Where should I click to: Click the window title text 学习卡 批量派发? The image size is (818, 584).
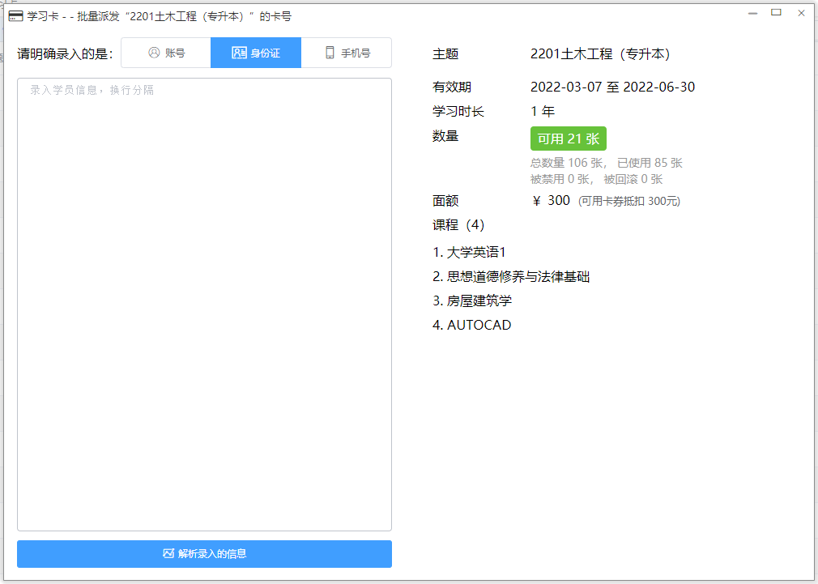click(x=160, y=16)
